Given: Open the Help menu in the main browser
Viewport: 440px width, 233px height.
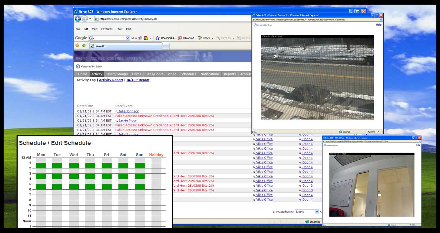Looking at the screenshot, I should pyautogui.click(x=129, y=29).
